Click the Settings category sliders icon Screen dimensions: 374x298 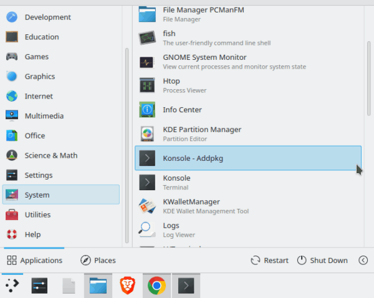click(12, 175)
